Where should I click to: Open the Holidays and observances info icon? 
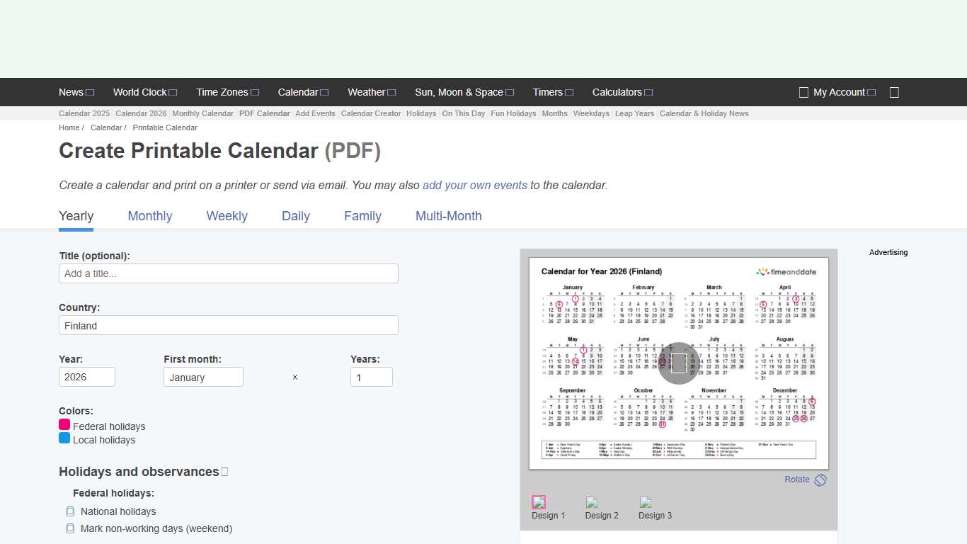pos(224,471)
